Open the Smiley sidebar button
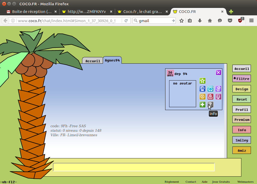 242,140
